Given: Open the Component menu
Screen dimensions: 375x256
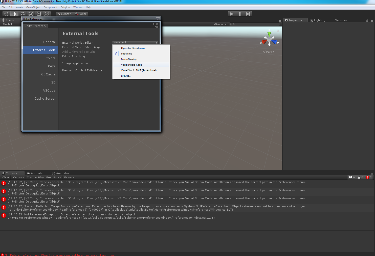Looking at the screenshot, I should (50, 7).
